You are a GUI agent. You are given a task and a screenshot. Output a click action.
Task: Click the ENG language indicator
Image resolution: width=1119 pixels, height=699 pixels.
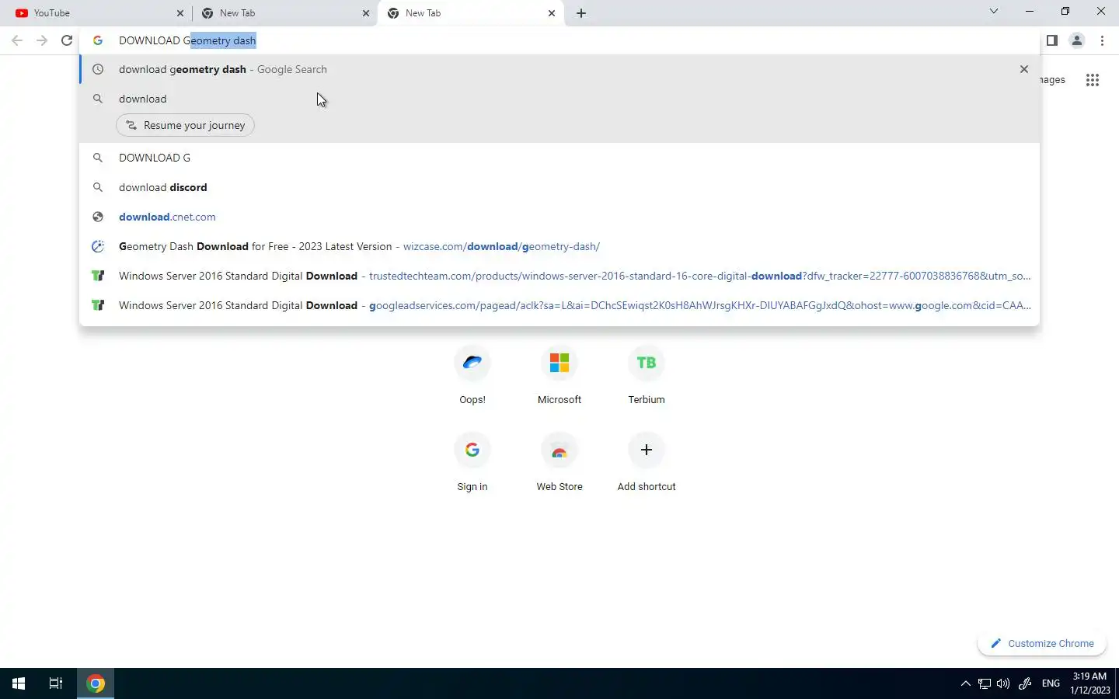pyautogui.click(x=1051, y=683)
